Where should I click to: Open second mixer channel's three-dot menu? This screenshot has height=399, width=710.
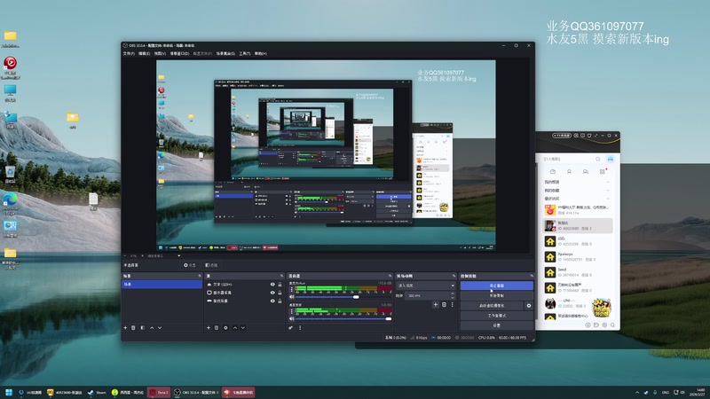pyautogui.click(x=292, y=311)
